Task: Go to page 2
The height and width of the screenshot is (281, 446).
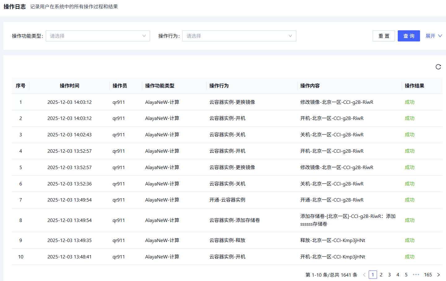Action: [381, 275]
